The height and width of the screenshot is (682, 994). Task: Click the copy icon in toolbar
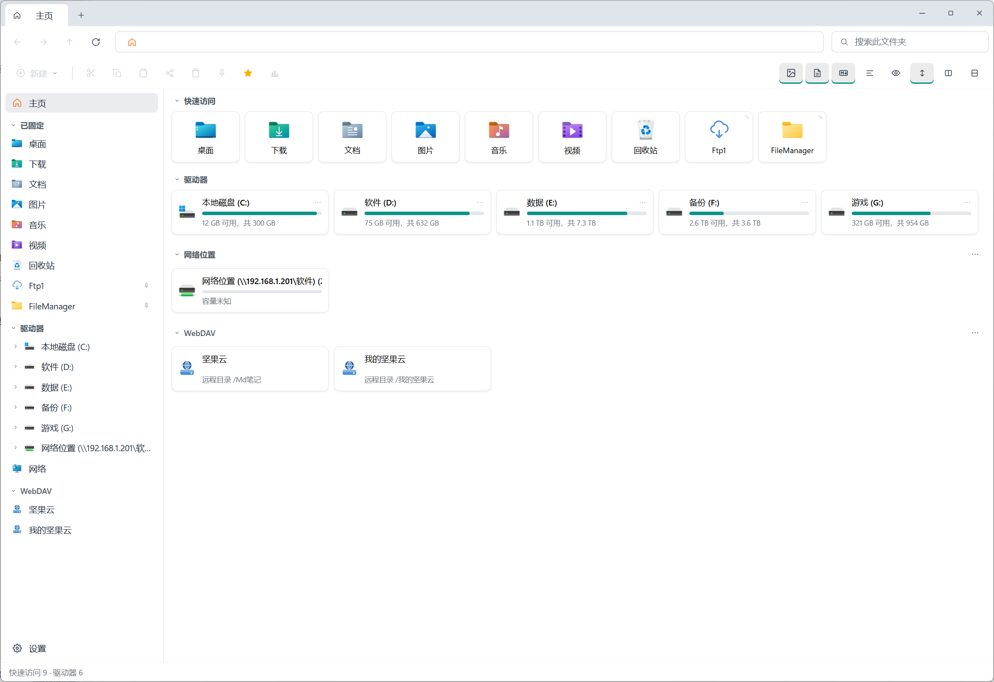click(117, 73)
